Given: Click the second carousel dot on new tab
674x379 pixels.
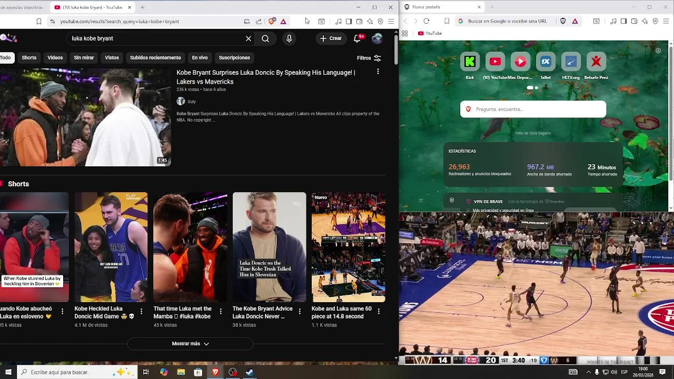Looking at the screenshot, I should coord(536,88).
